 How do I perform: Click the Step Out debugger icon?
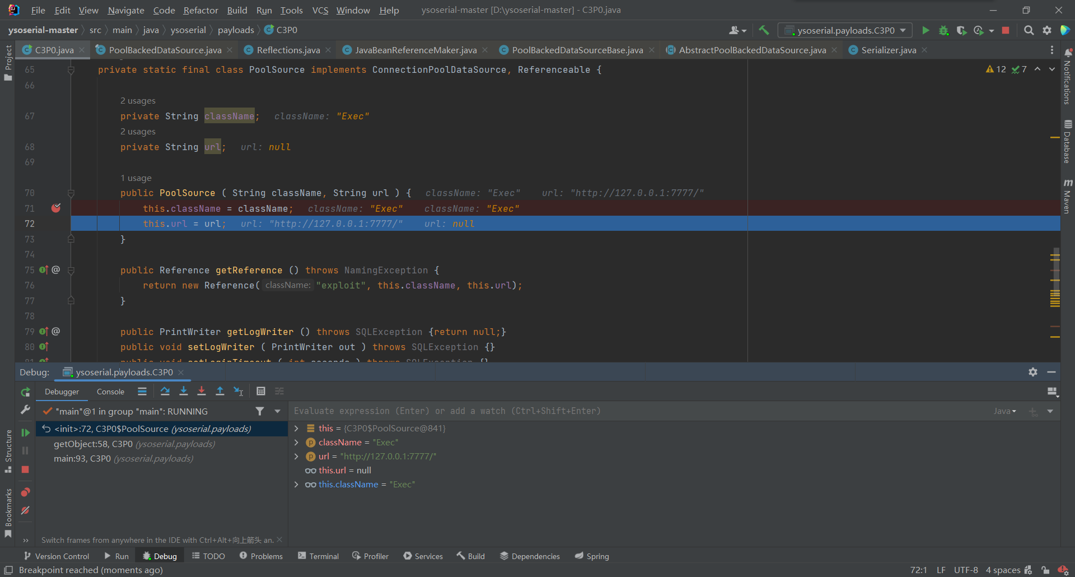click(220, 391)
